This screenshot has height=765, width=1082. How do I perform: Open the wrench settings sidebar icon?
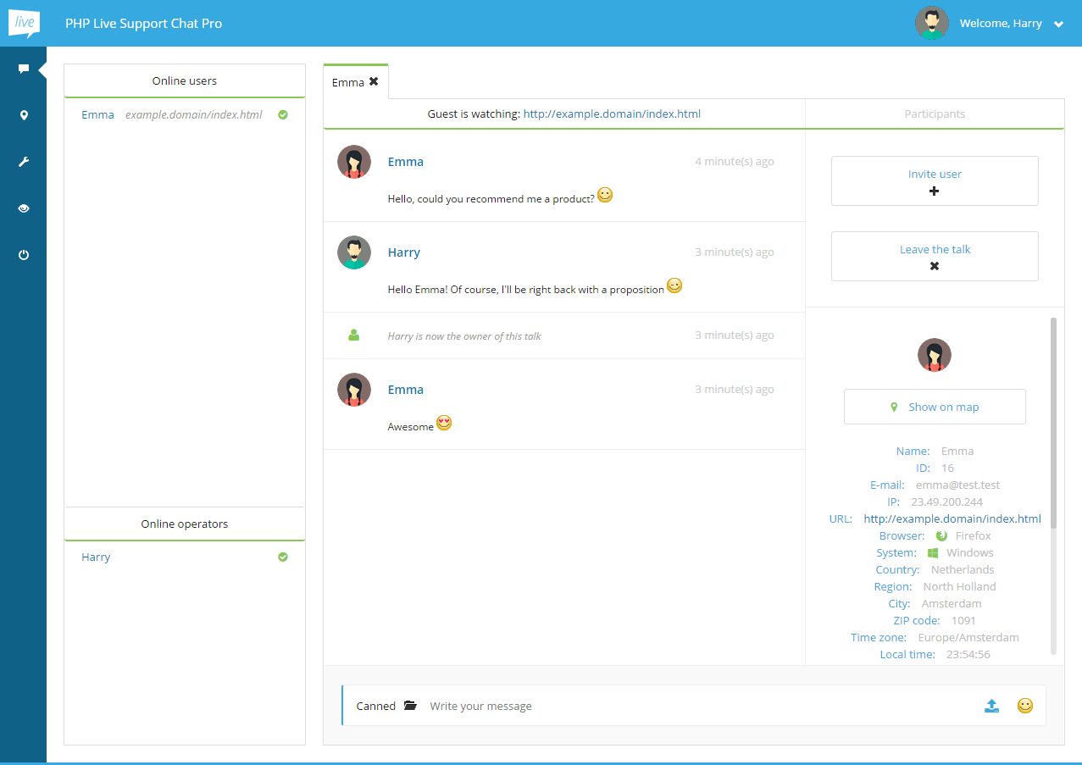coord(24,162)
